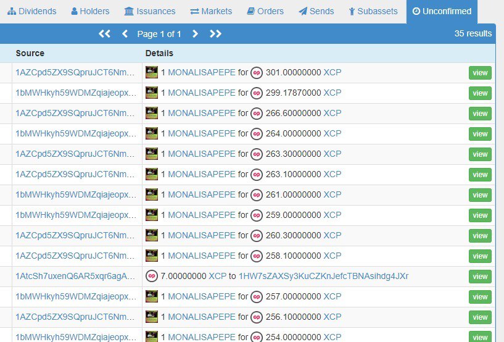Select the Orders tab

click(265, 11)
